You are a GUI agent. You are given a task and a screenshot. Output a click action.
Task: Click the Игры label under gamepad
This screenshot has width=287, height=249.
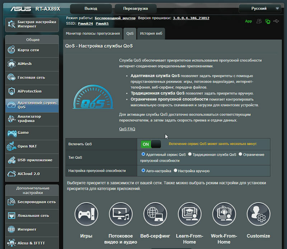coord(86,236)
